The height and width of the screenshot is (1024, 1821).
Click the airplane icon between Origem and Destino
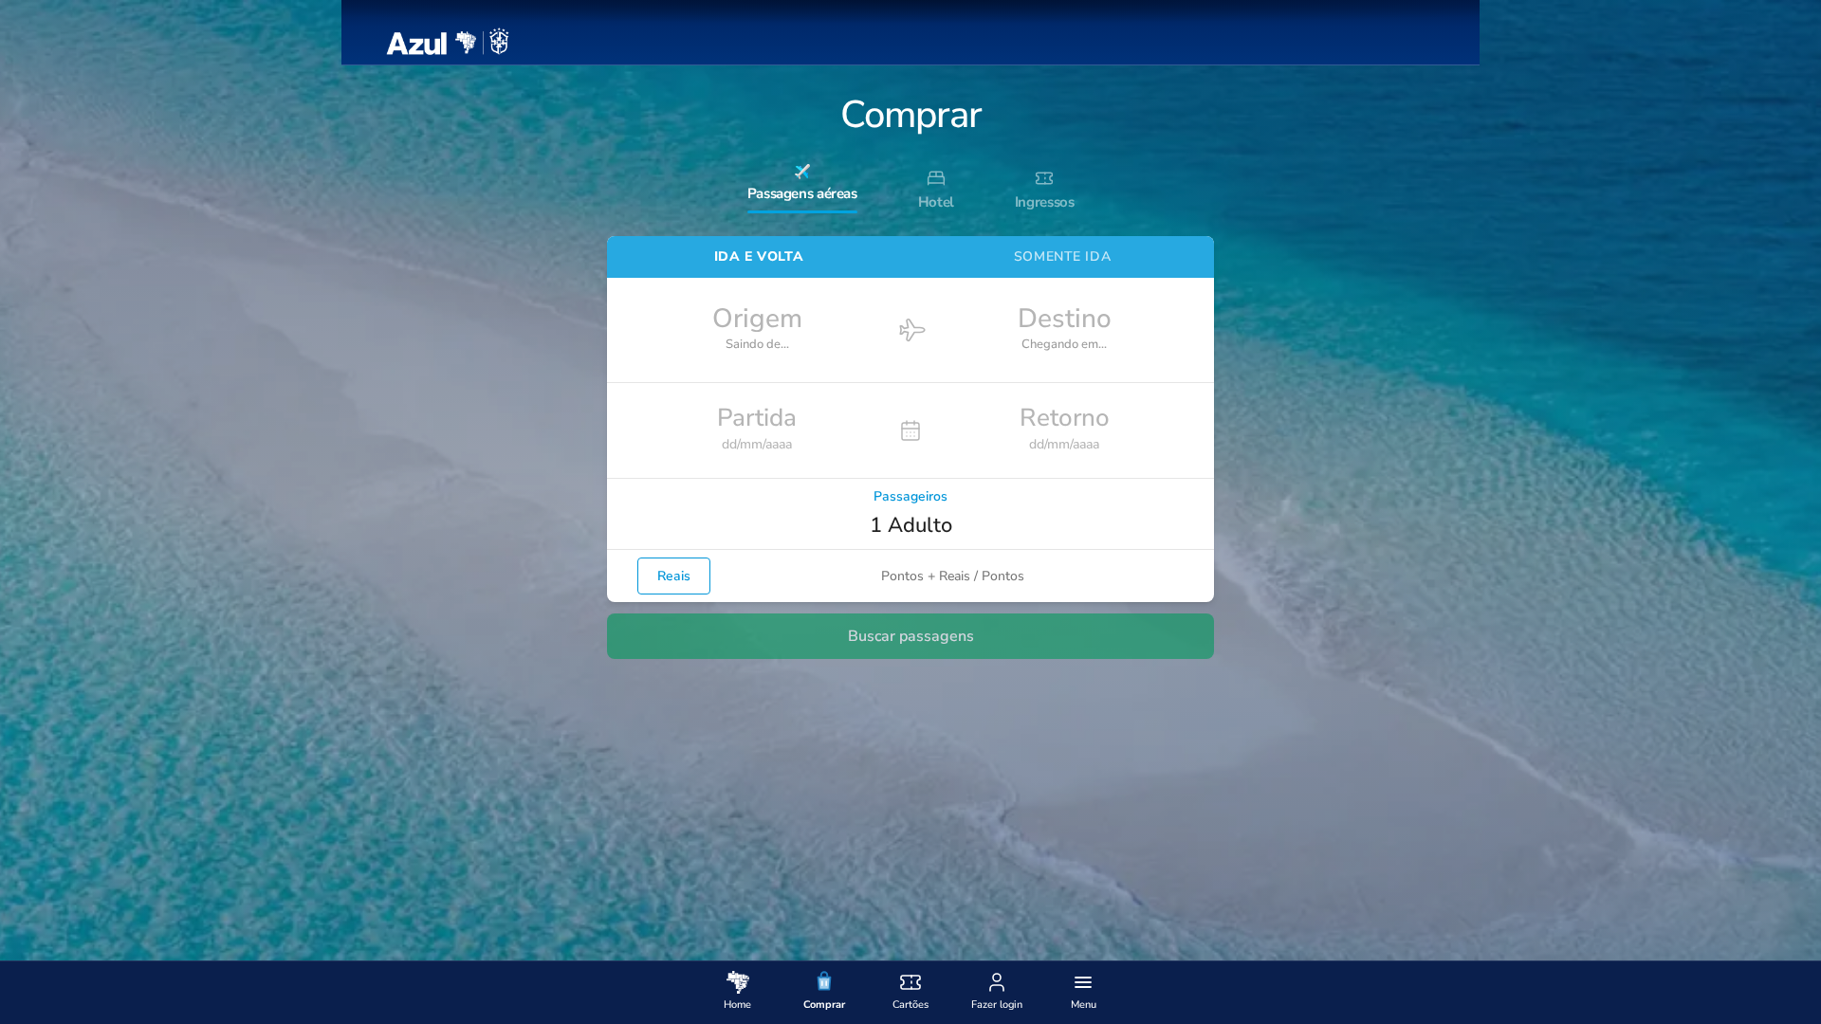pyautogui.click(x=911, y=330)
